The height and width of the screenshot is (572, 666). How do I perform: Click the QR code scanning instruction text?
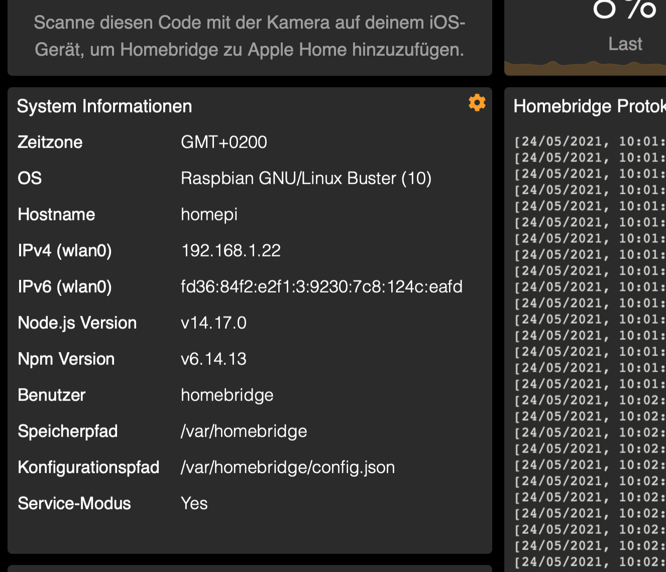[250, 36]
